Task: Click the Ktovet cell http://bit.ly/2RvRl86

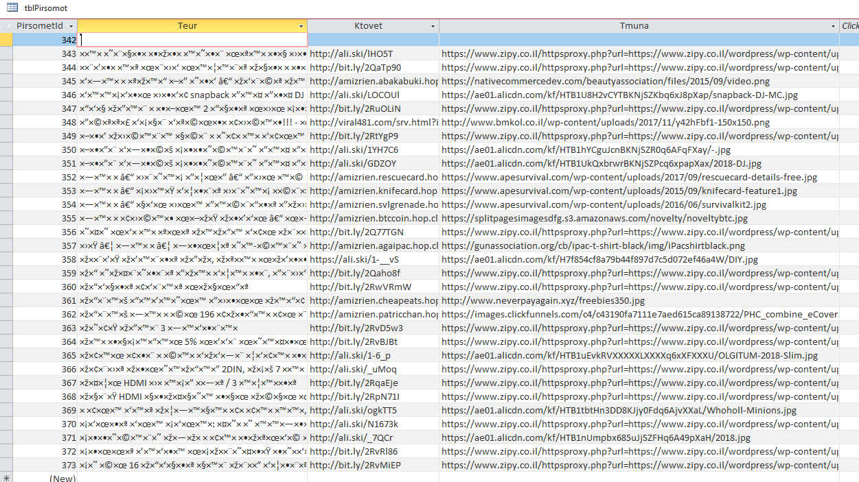Action: pyautogui.click(x=374, y=451)
